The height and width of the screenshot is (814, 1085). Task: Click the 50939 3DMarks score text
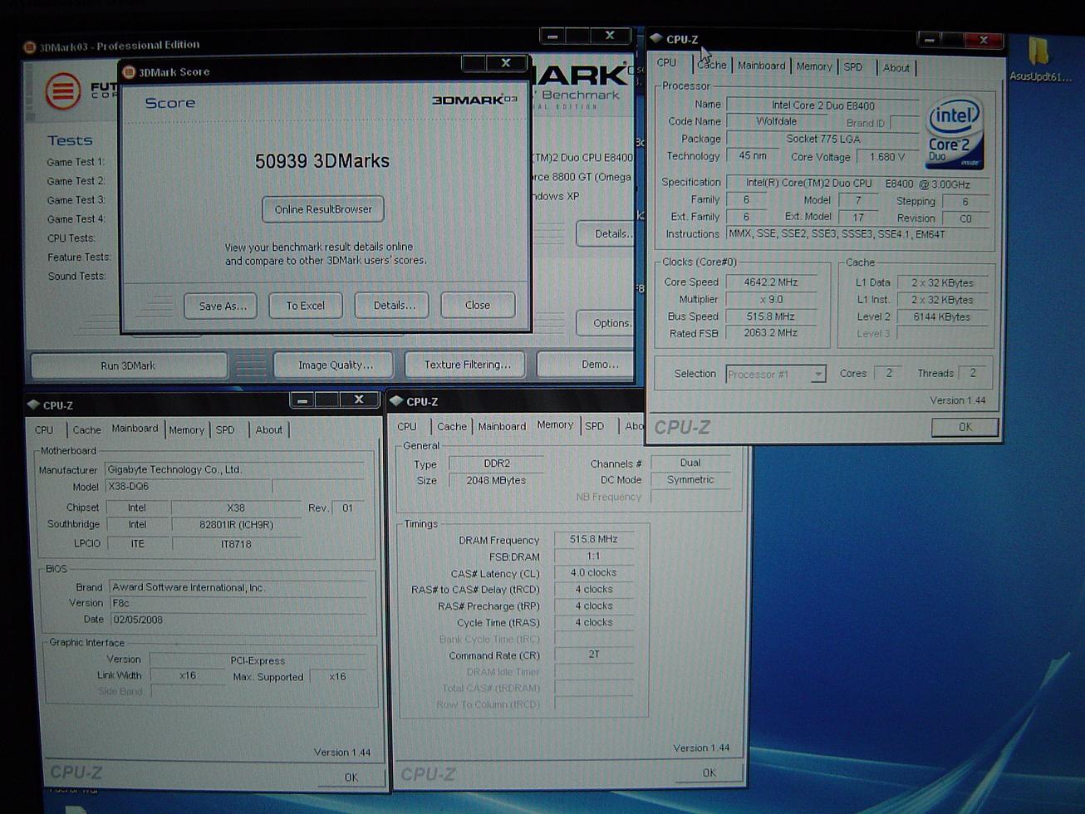322,161
